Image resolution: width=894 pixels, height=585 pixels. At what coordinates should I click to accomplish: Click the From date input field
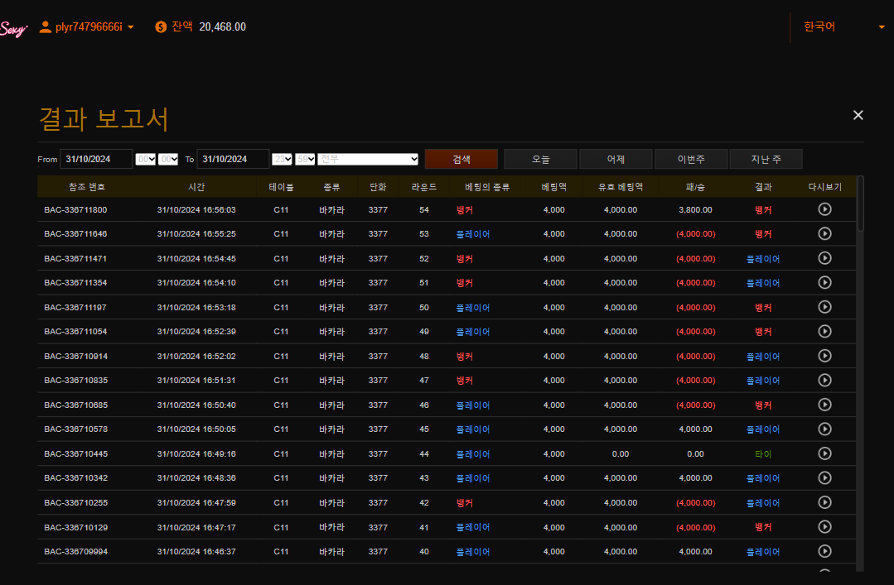[96, 159]
